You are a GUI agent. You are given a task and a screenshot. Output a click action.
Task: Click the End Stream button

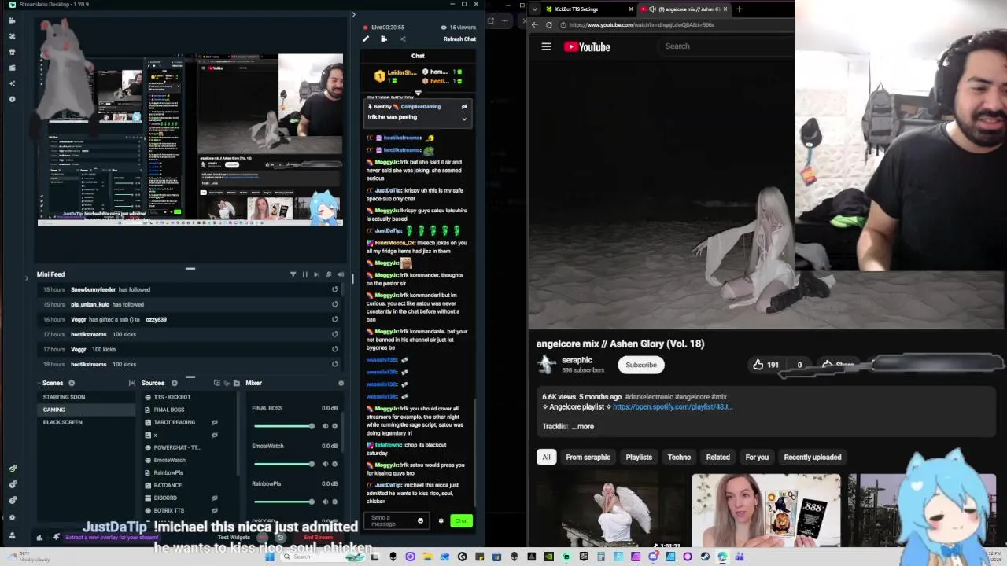[318, 538]
